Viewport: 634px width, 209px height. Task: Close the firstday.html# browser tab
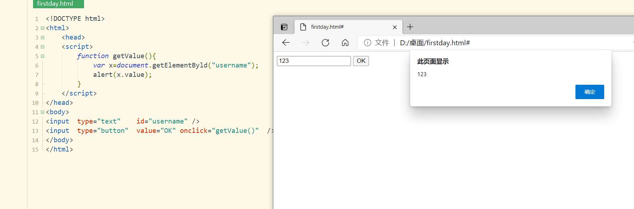[395, 27]
